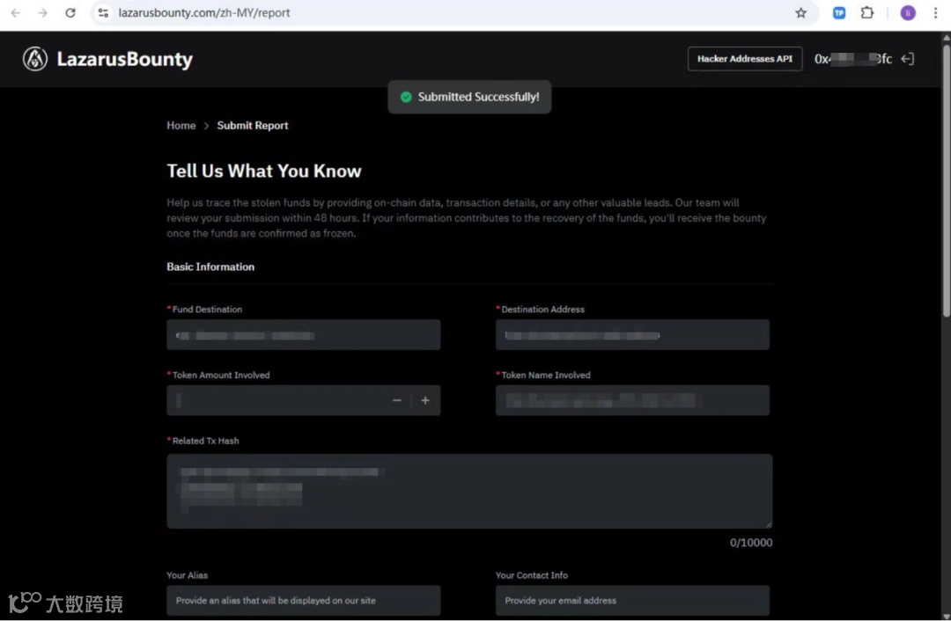Log out using the exit arrow icon

coord(907,59)
